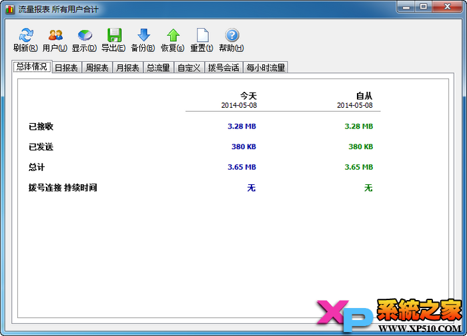Click the 已接收 row label

tap(41, 126)
